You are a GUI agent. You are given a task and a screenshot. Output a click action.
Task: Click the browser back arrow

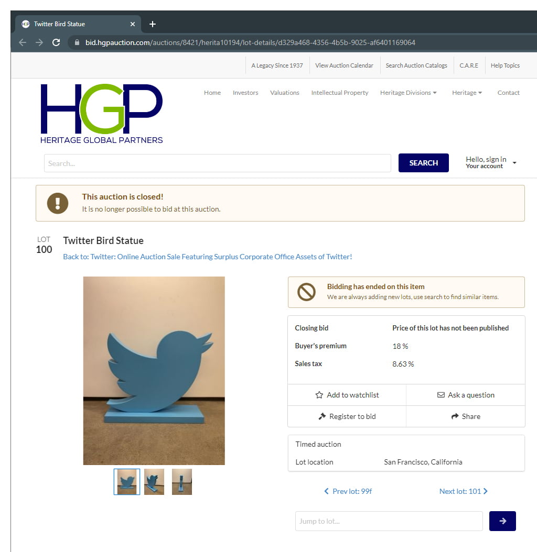click(23, 42)
